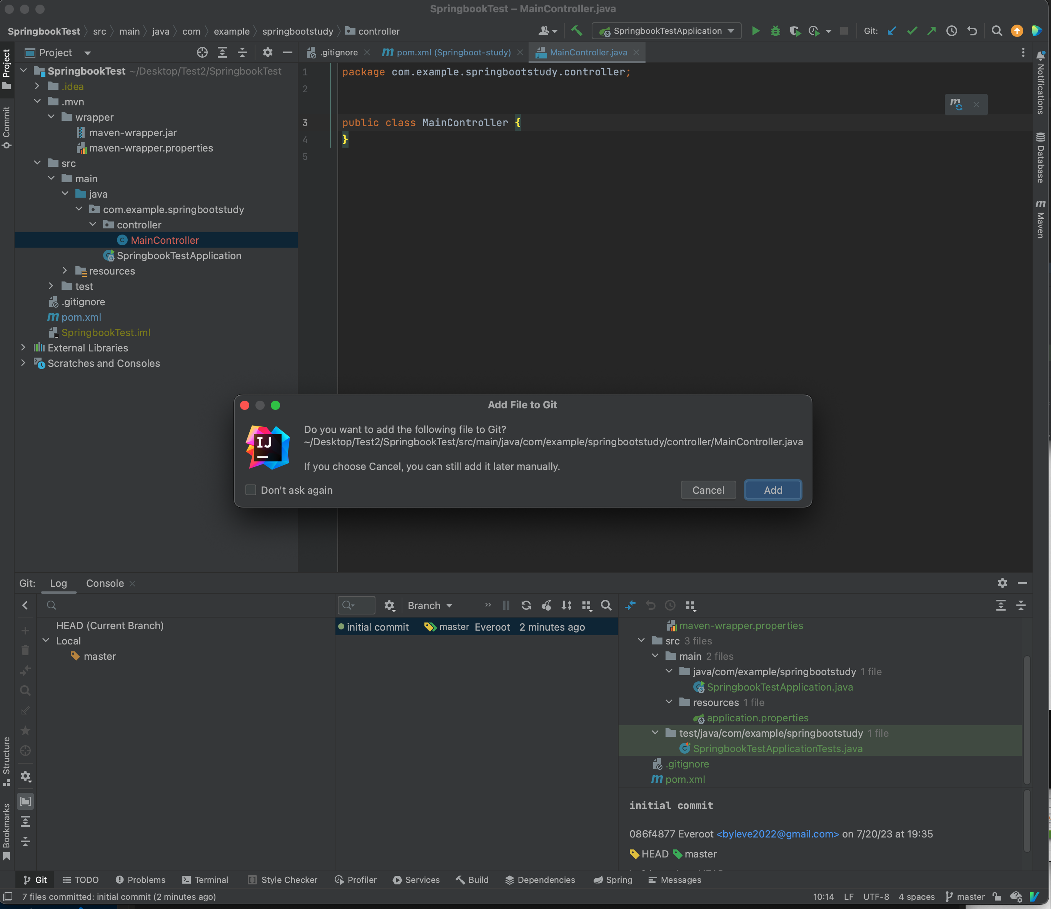1051x909 pixels.
Task: Expand the resources folder in project tree
Action: click(65, 270)
